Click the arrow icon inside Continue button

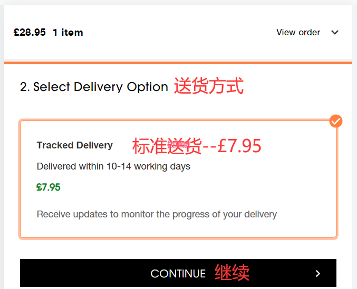318,273
